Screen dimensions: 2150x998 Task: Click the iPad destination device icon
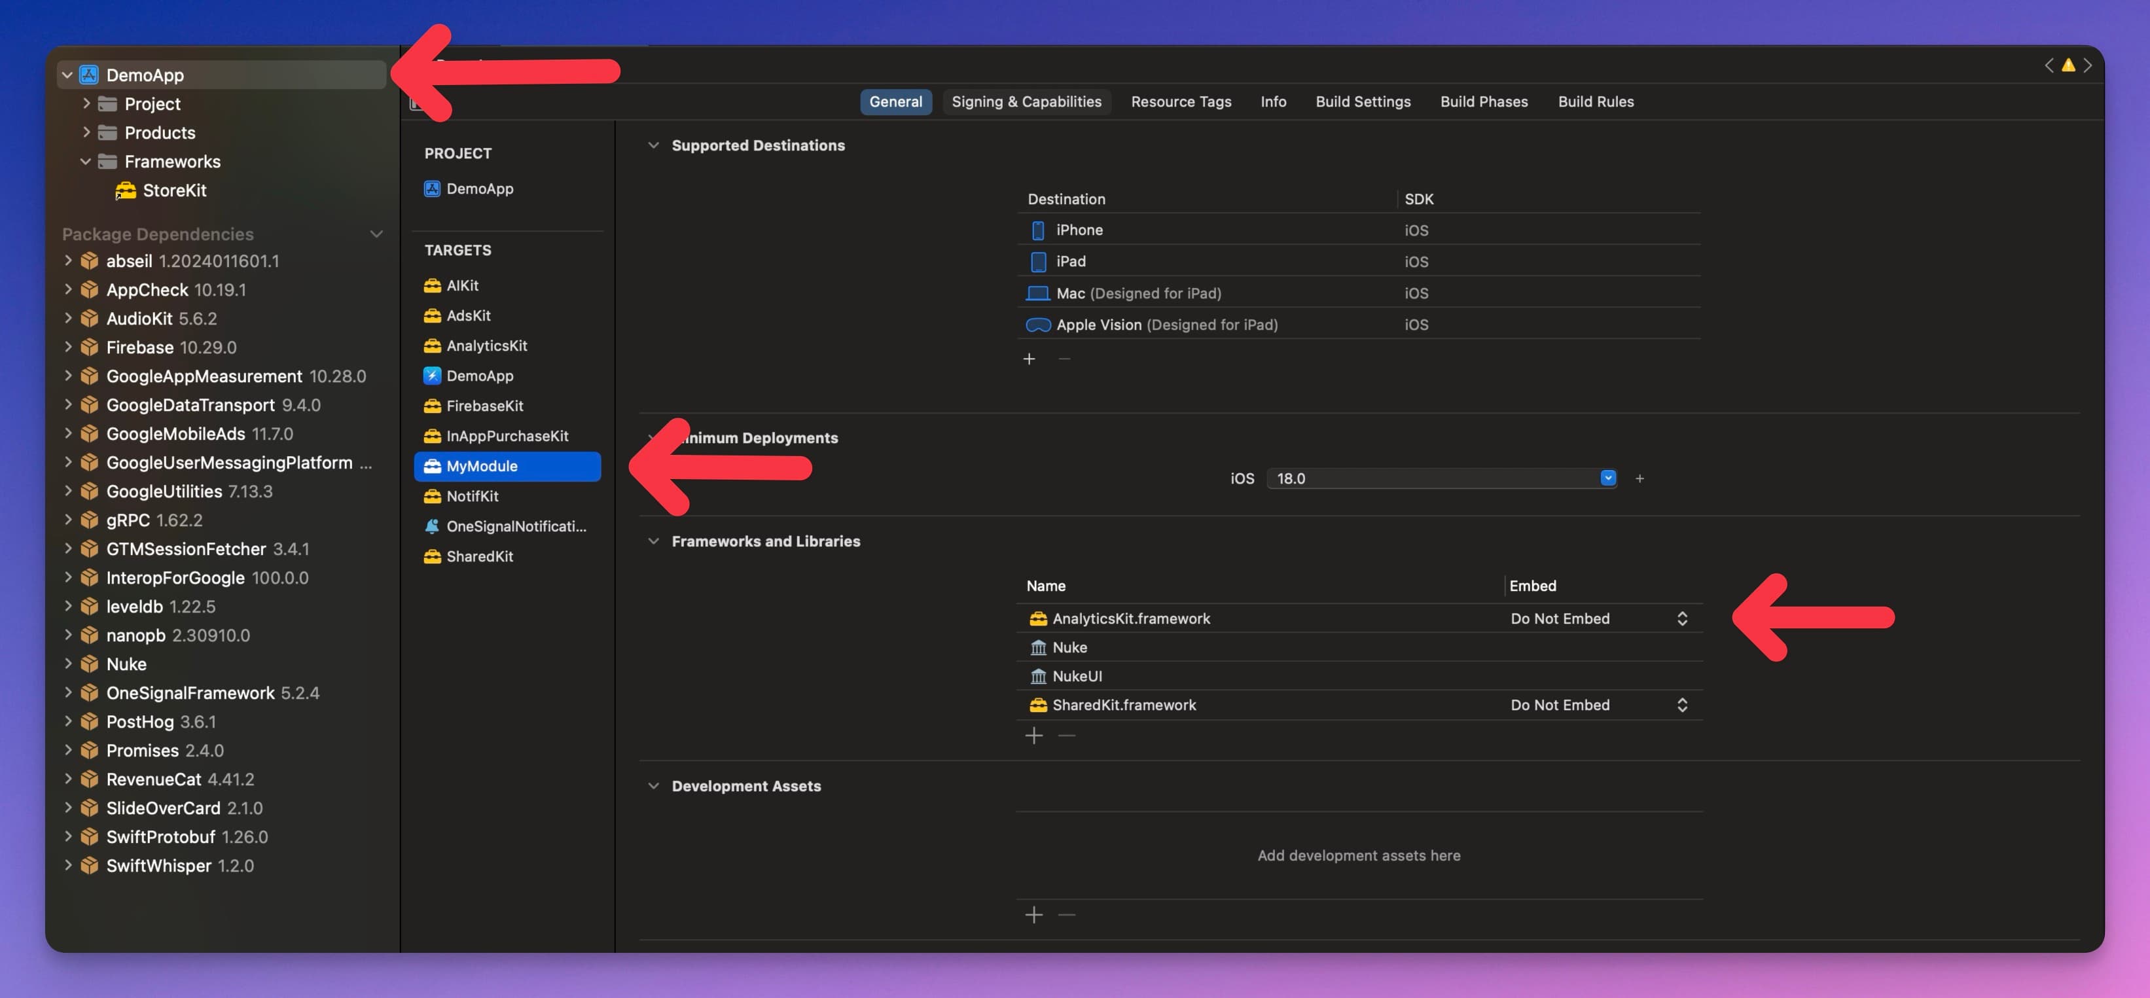point(1037,262)
